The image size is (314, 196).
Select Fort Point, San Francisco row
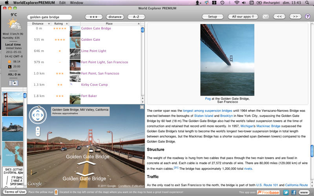pyautogui.click(x=100, y=73)
